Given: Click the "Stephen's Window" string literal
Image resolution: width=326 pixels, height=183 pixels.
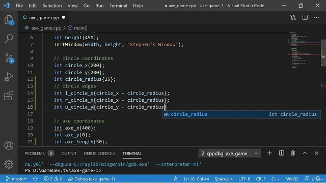Looking at the screenshot, I should 153,45.
